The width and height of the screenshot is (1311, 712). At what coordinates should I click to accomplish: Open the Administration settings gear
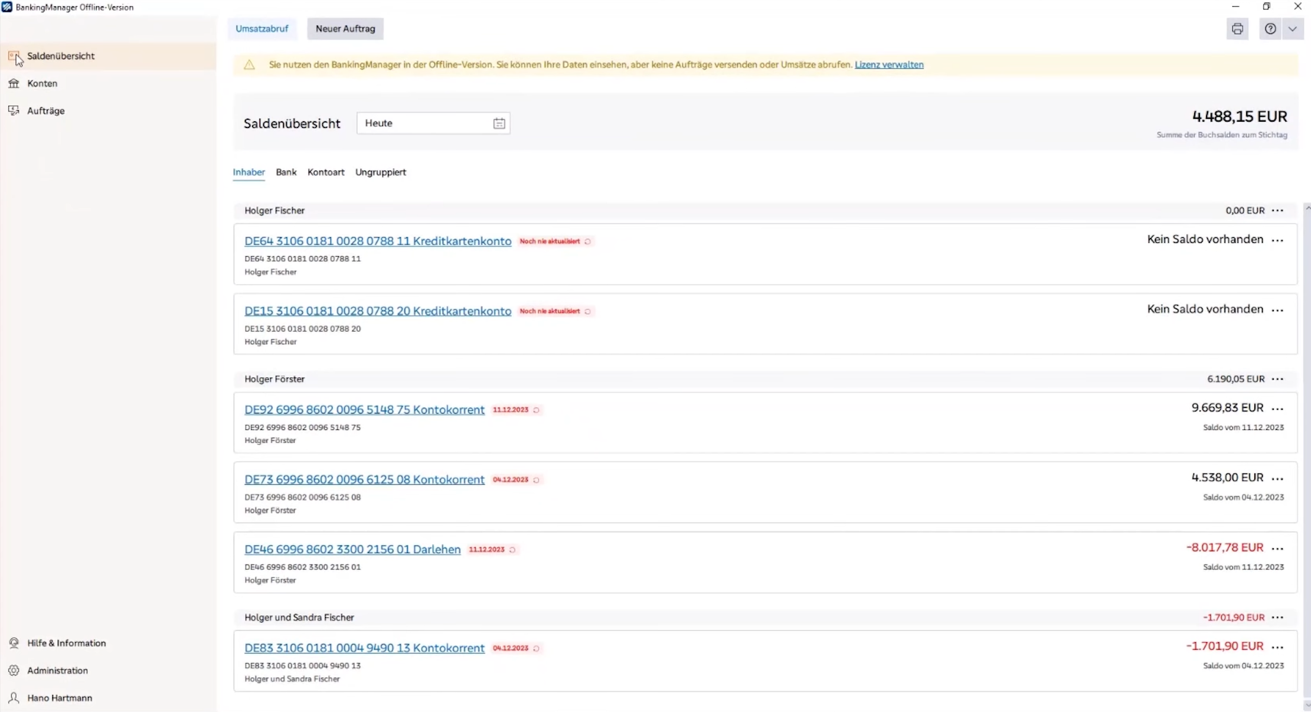14,670
